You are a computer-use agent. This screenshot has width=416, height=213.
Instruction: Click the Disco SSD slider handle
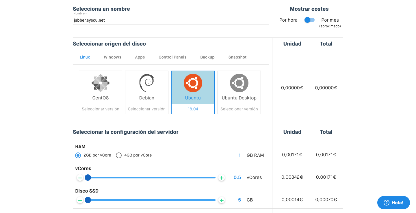coord(88,200)
